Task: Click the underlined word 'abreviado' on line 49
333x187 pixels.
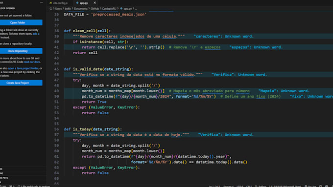Action: pos(213,91)
